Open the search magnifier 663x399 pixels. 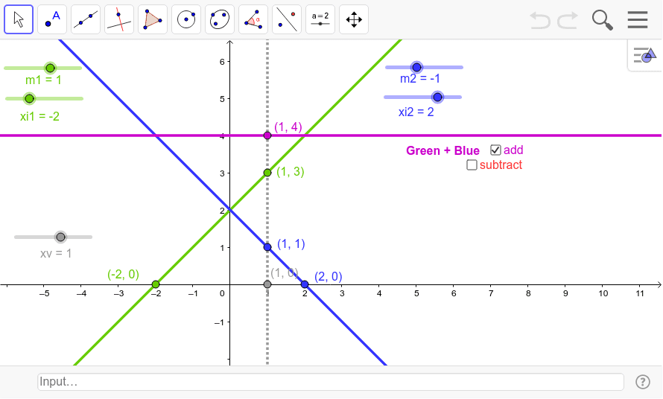pos(602,20)
